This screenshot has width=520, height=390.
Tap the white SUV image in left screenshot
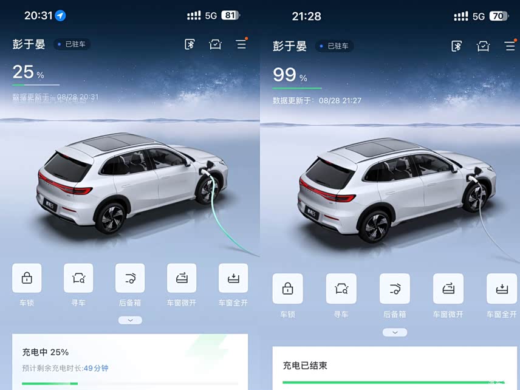click(x=132, y=182)
